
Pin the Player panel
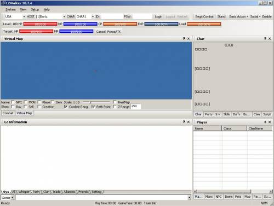tap(265, 122)
